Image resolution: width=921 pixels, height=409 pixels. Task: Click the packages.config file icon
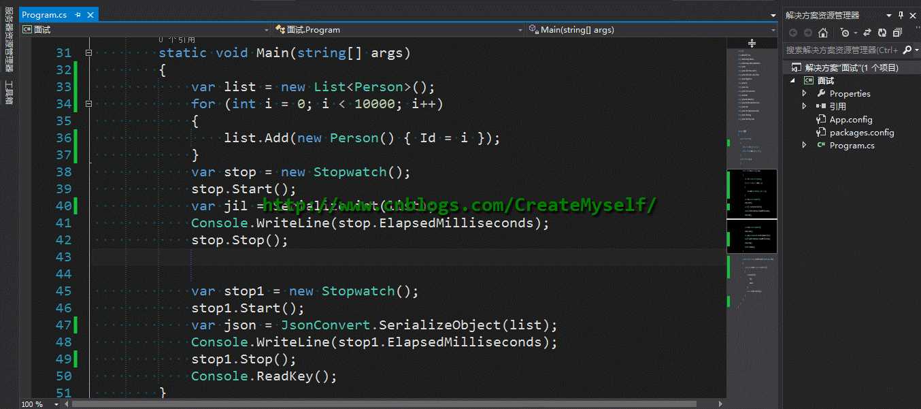point(821,132)
